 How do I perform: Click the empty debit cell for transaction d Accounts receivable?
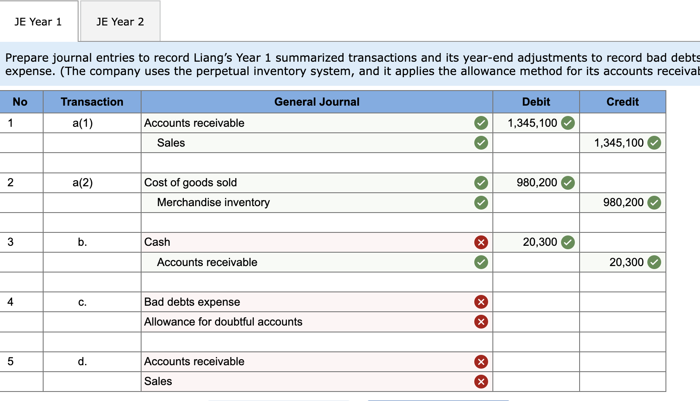536,361
